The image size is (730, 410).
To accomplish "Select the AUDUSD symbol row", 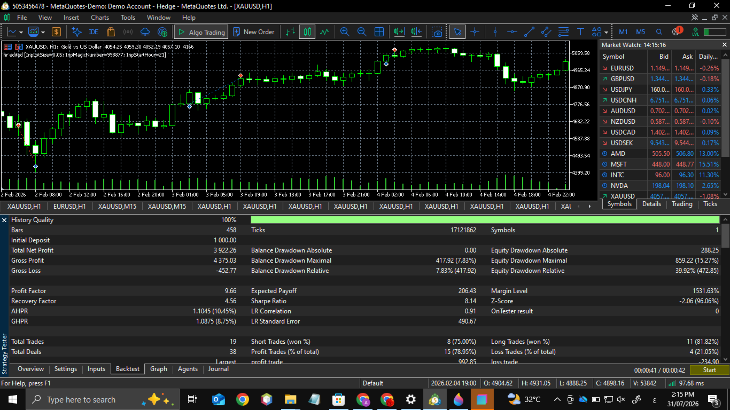I will (660, 111).
